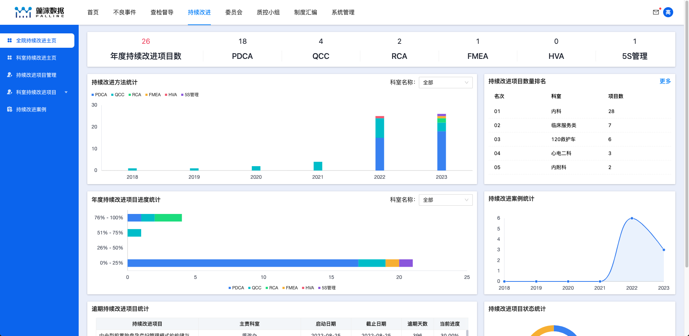Toggle HVA legend in progress statistics chart
Screen dimensions: 689x336
308,288
